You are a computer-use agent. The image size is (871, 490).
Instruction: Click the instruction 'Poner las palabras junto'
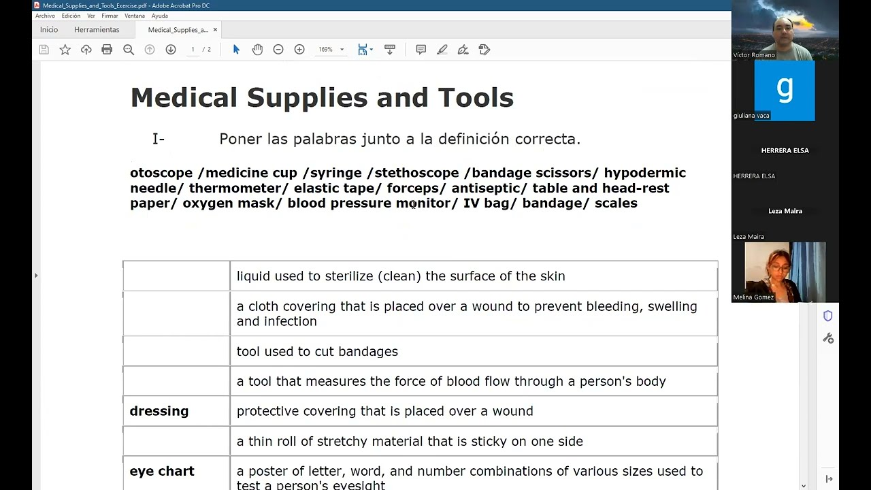pyautogui.click(x=399, y=139)
